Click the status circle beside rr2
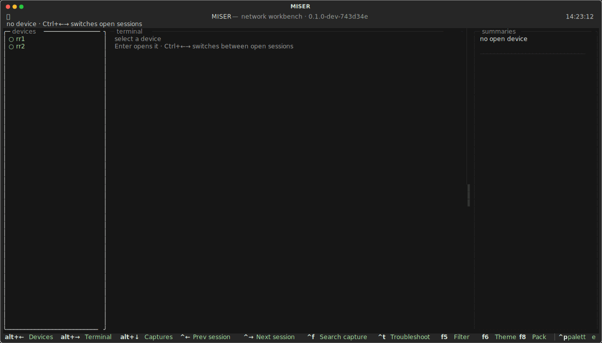Screen dimensions: 602x343 pyautogui.click(x=11, y=47)
